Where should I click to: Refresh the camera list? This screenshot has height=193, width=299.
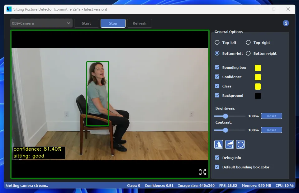[x=140, y=23]
